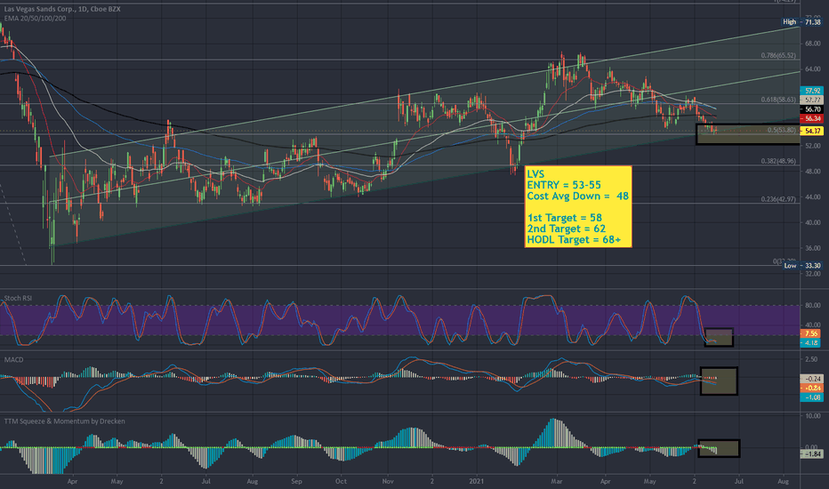
Task: Click the Las Vegas Sands Corp. symbol title
Action: [x=62, y=9]
